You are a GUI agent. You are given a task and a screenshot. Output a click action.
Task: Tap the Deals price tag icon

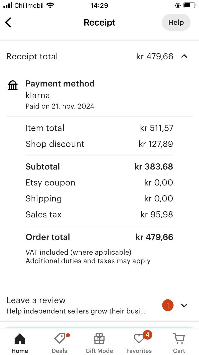pos(59,339)
